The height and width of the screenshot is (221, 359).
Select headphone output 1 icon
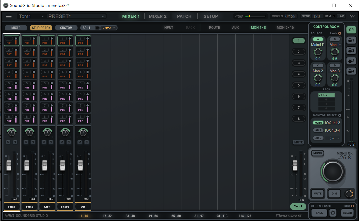[x=351, y=40]
